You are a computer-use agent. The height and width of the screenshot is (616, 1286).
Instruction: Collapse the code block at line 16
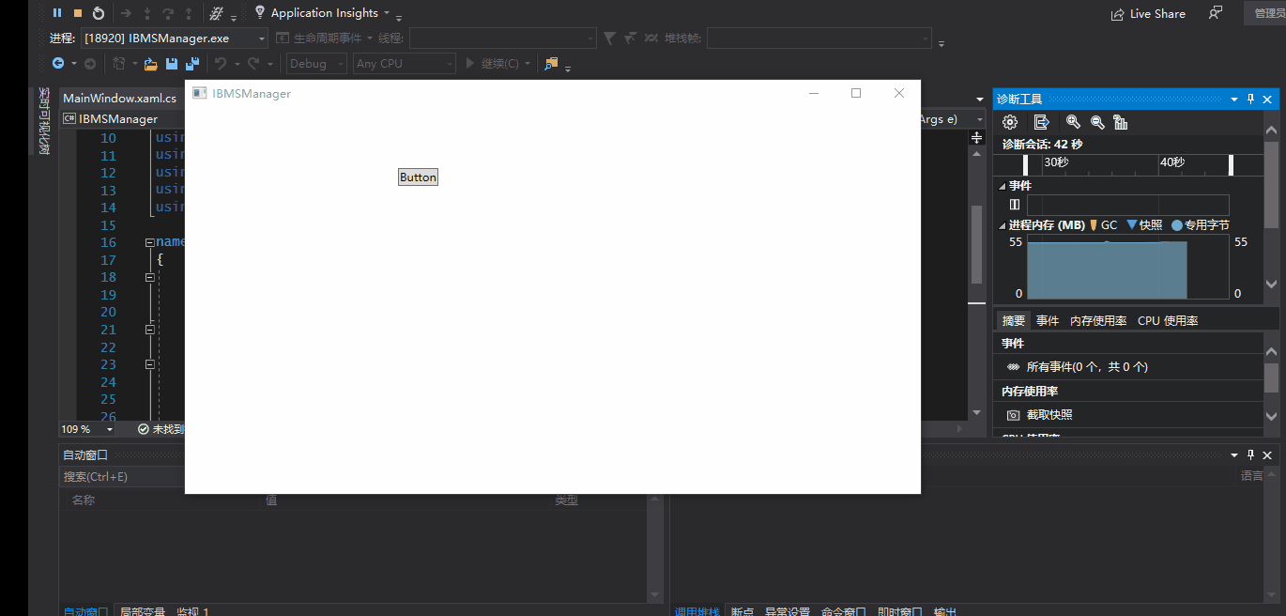pos(149,242)
